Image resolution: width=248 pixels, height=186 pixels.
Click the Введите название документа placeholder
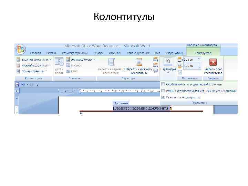tap(141, 108)
